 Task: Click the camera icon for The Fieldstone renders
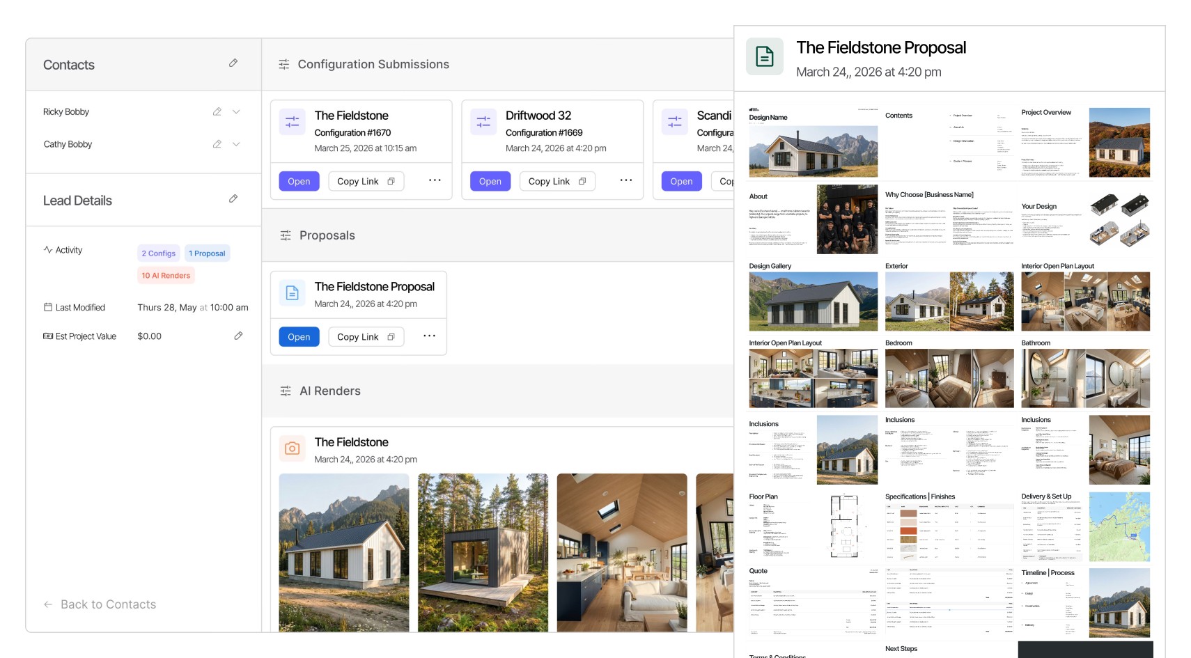click(x=293, y=448)
